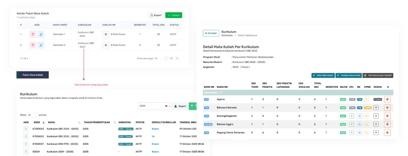The width and height of the screenshot is (408, 156).
Task: Add Dosen for Kewarganegaraan
Action: pyautogui.click(x=376, y=116)
